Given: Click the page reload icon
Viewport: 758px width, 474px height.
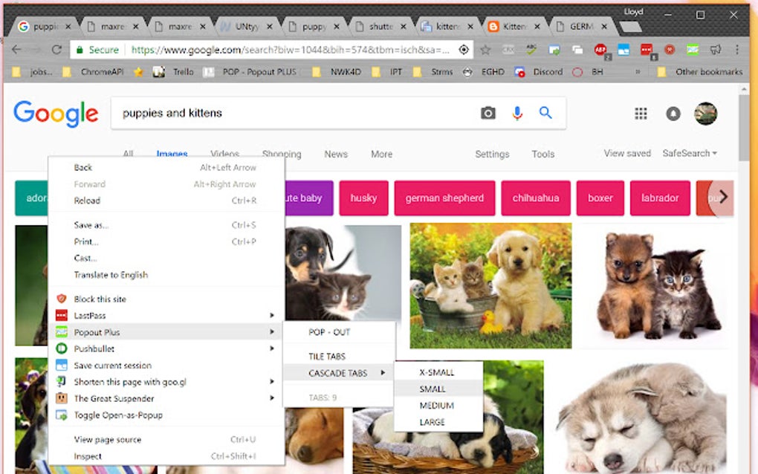Looking at the screenshot, I should pos(57,50).
